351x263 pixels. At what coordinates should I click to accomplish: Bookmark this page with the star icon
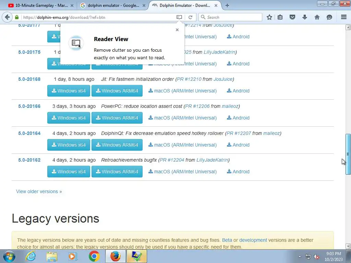[269, 17]
